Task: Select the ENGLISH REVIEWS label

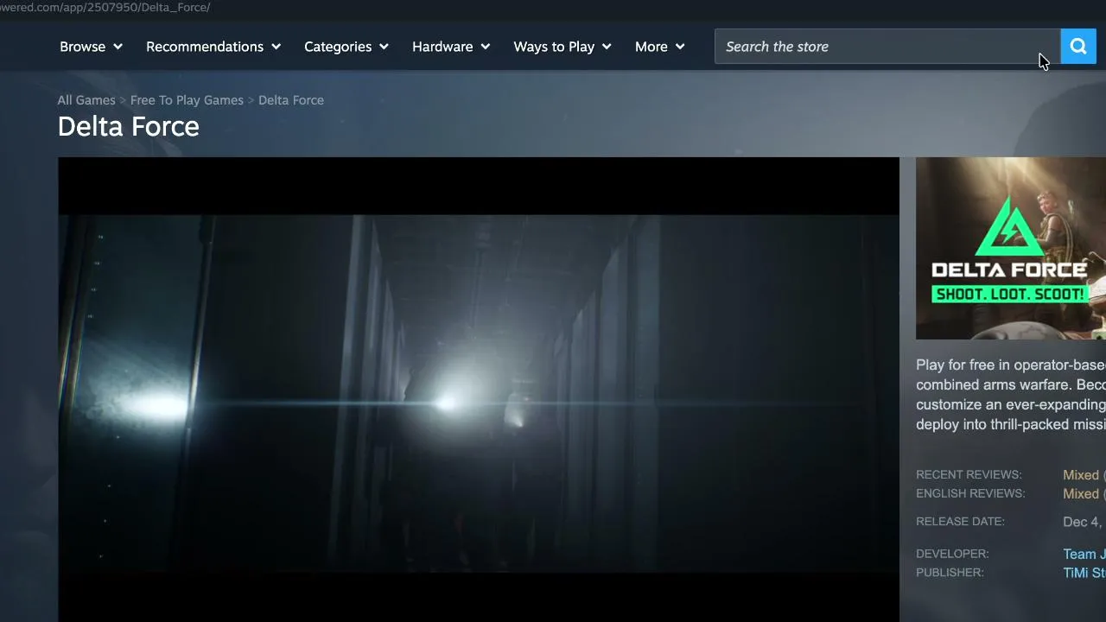Action: pyautogui.click(x=970, y=494)
